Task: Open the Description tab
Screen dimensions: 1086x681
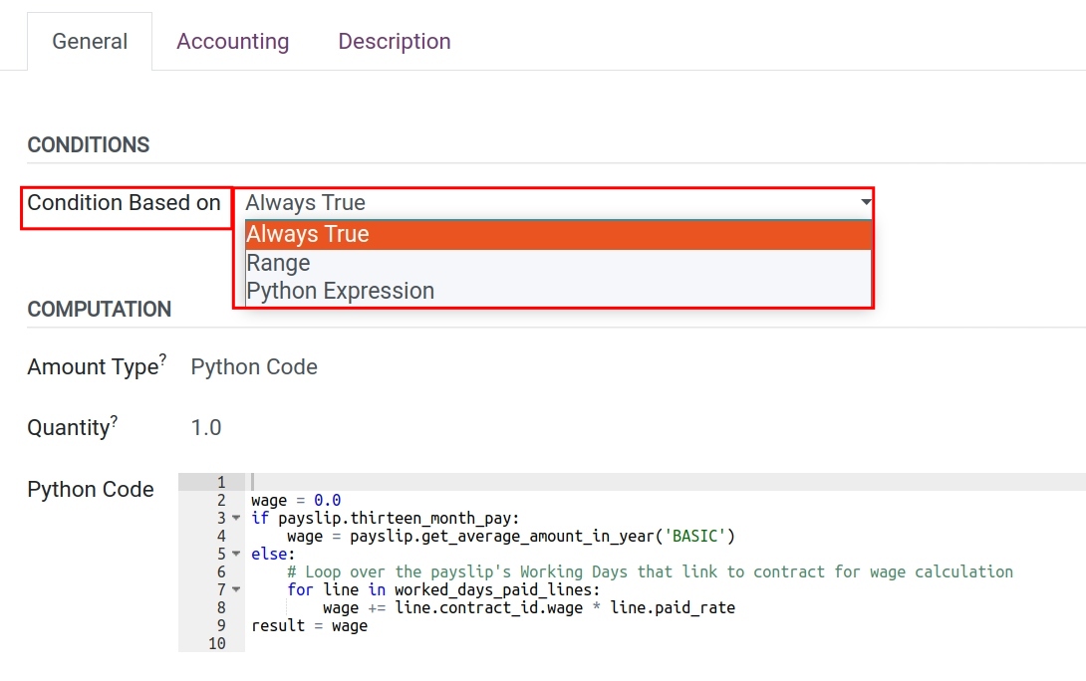Action: coord(394,42)
